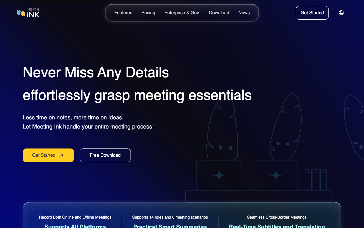Click the outlined Get Started header button
This screenshot has height=228, width=364.
click(x=312, y=13)
